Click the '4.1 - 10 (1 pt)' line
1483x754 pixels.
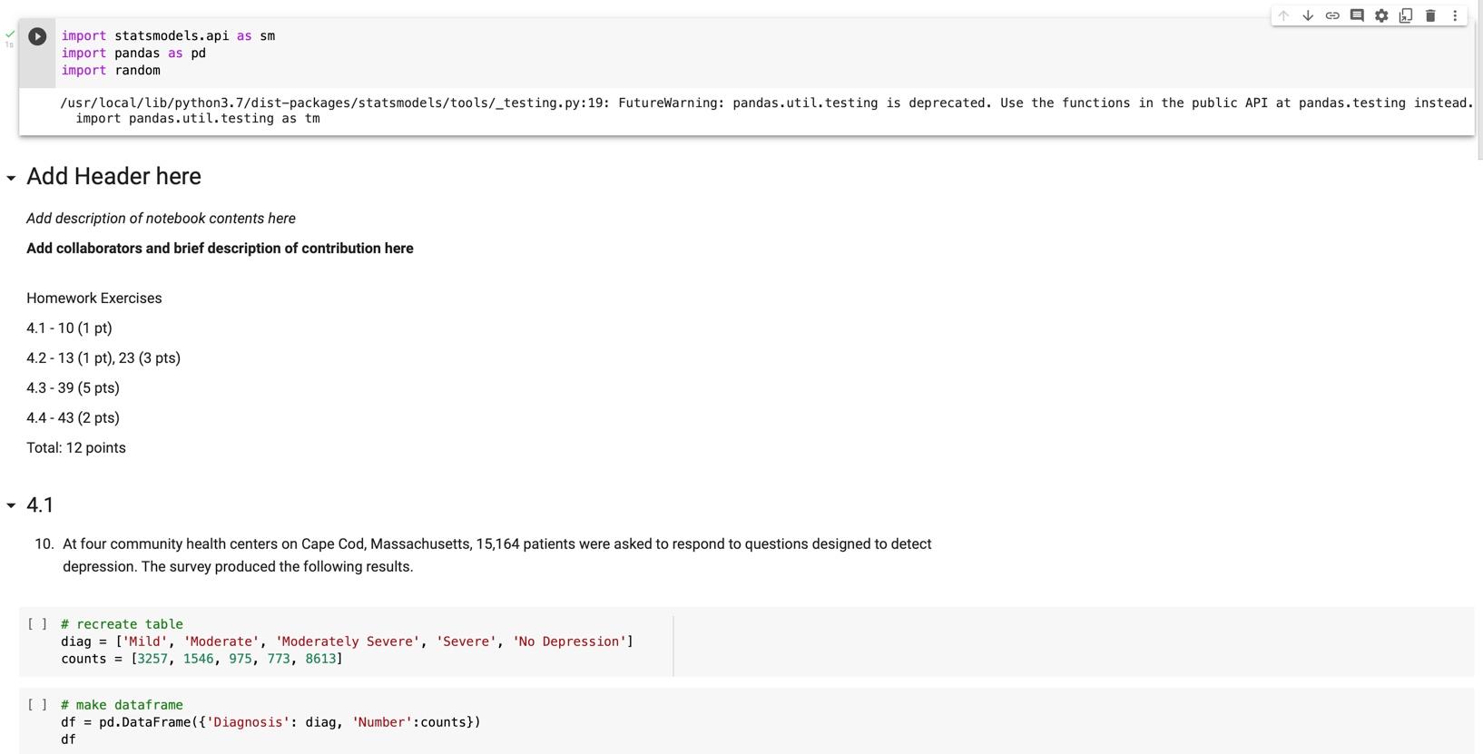(69, 328)
